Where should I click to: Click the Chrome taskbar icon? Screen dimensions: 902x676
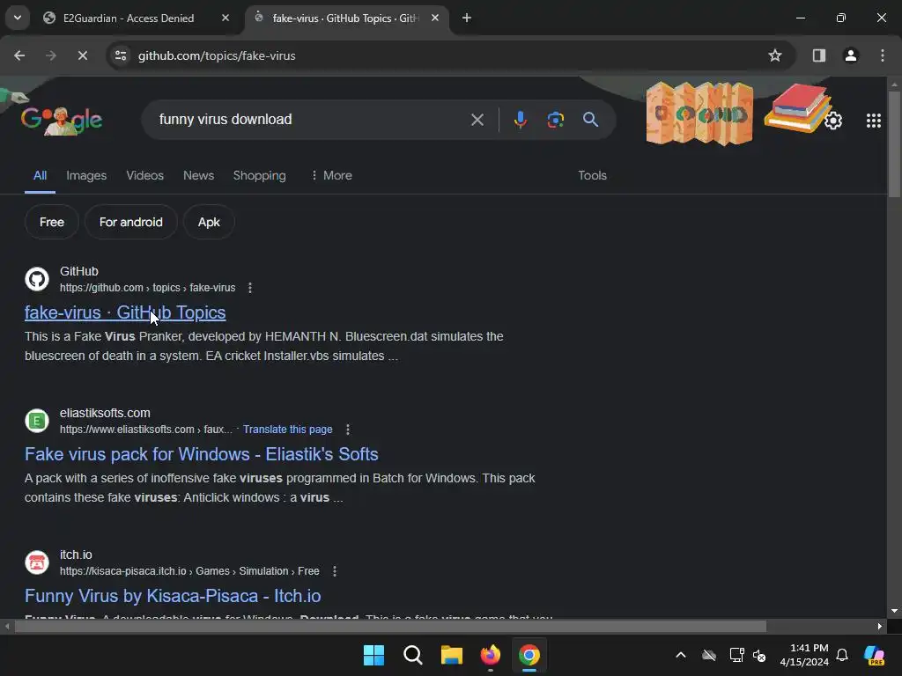(529, 655)
